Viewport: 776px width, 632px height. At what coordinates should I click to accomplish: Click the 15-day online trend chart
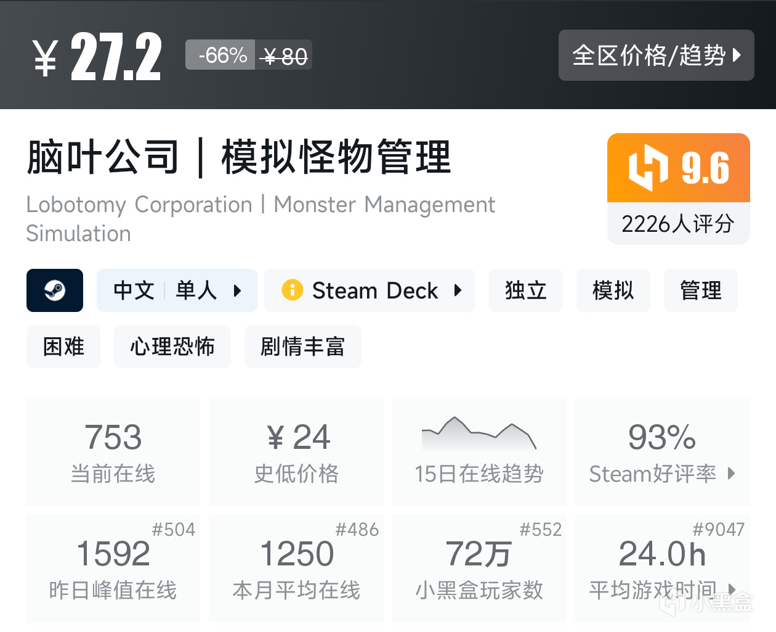(x=479, y=434)
